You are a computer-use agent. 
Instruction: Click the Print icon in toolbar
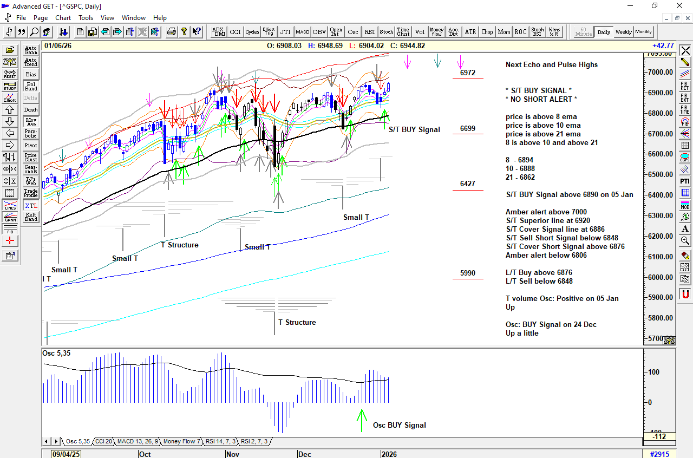pos(172,32)
